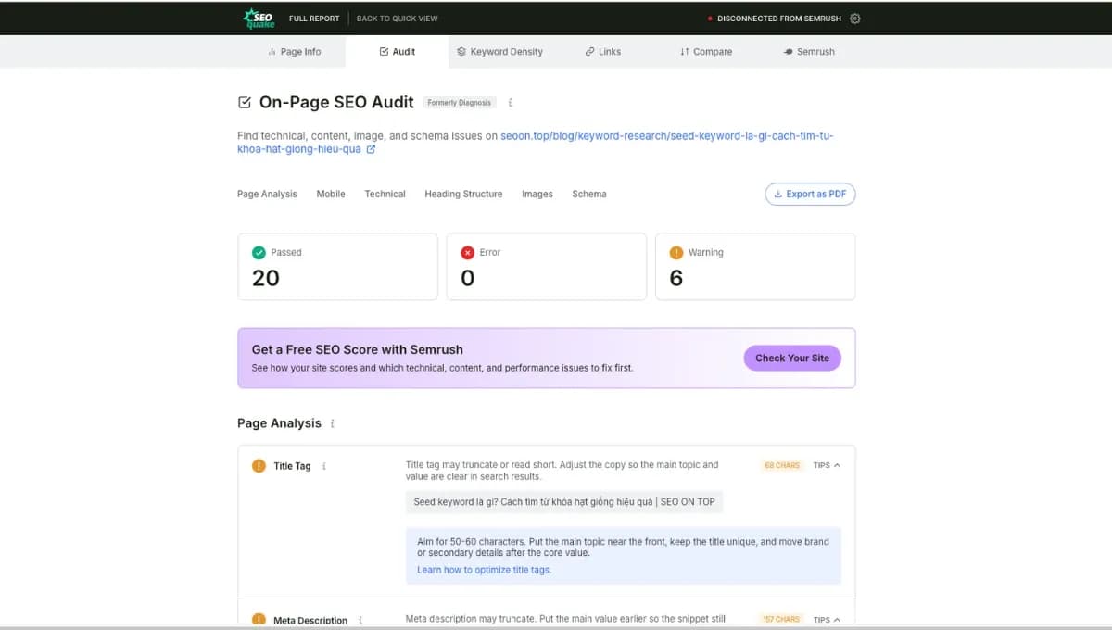Click the checkbox icon before On-Page SEO Audit
The width and height of the screenshot is (1112, 630).
coord(245,103)
